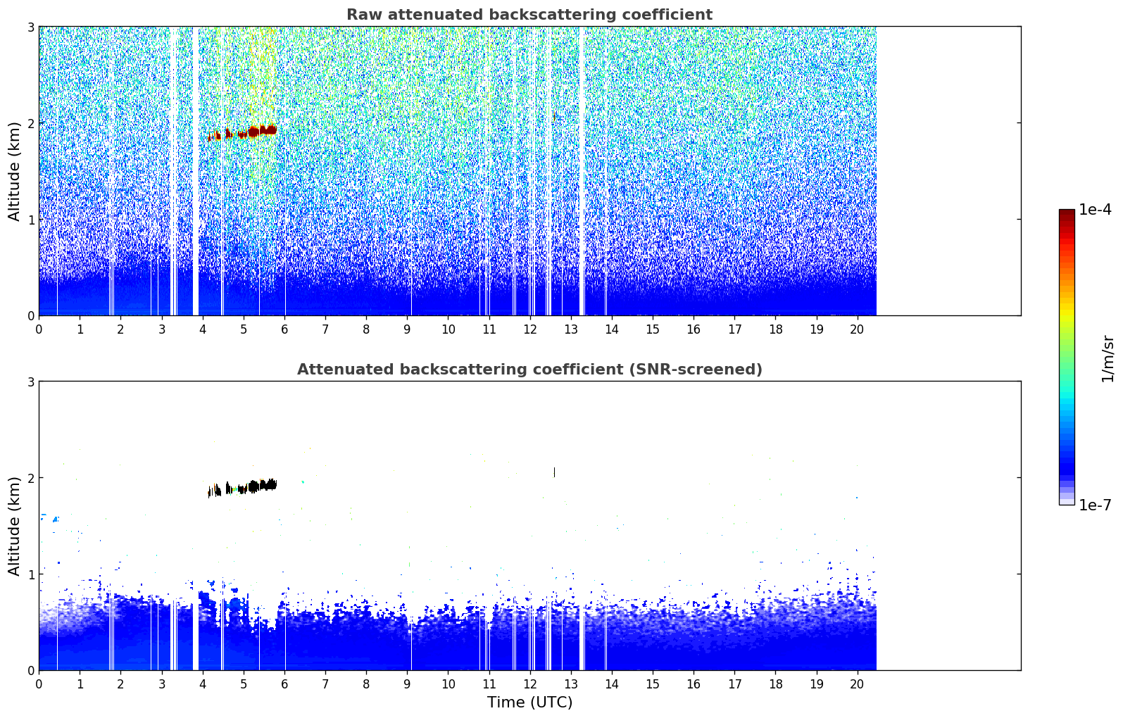Image resolution: width=1123 pixels, height=718 pixels.
Task: Click the x-axis tick '18' in the bottom plot
Action: click(x=775, y=684)
